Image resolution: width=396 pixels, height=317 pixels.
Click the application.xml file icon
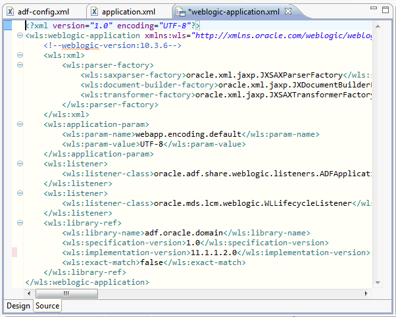tap(94, 12)
